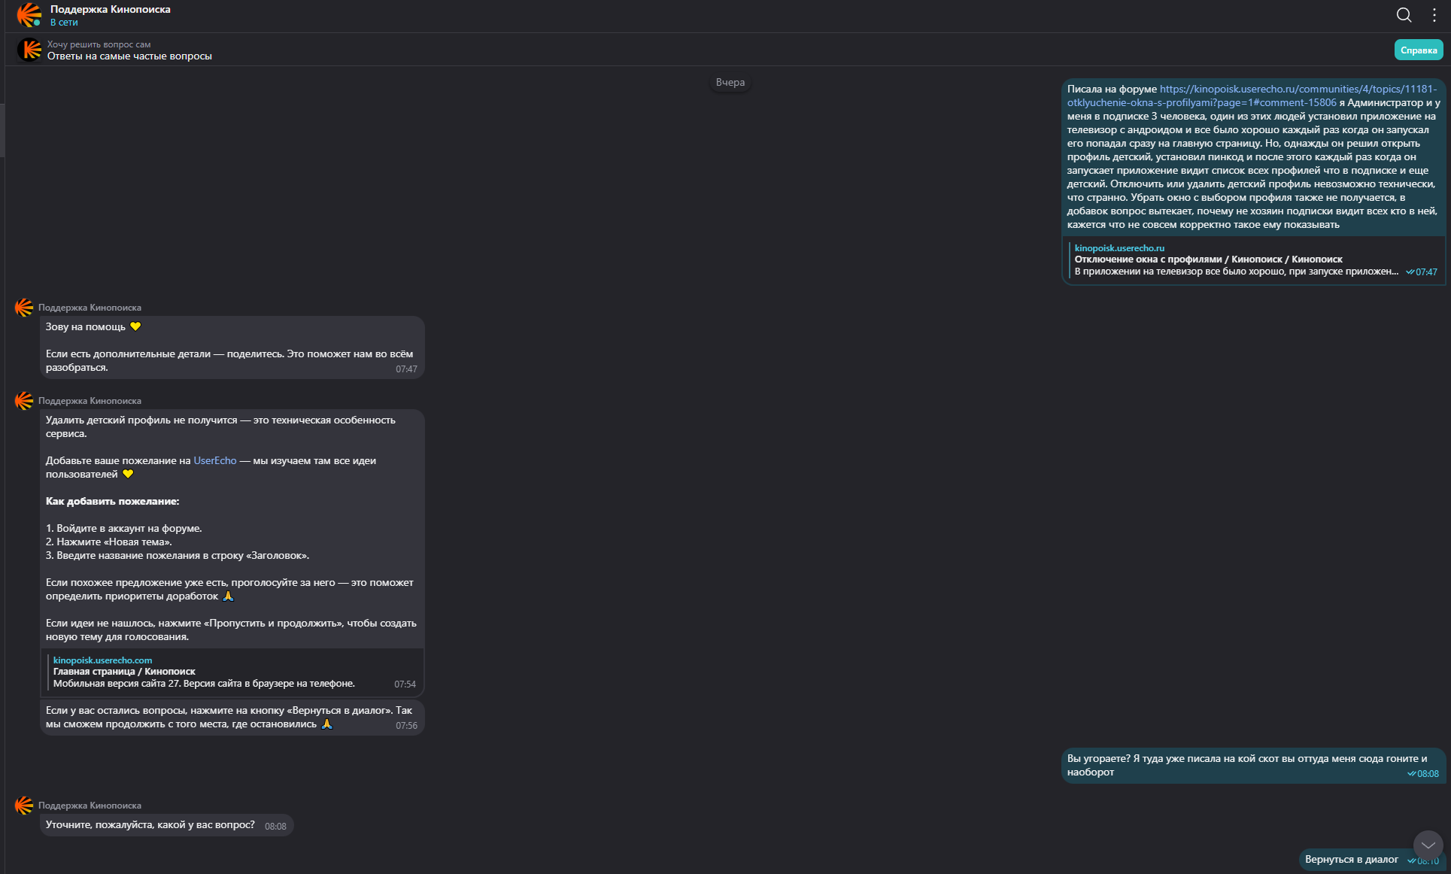Open search in chat header
The height and width of the screenshot is (874, 1451).
1404,15
